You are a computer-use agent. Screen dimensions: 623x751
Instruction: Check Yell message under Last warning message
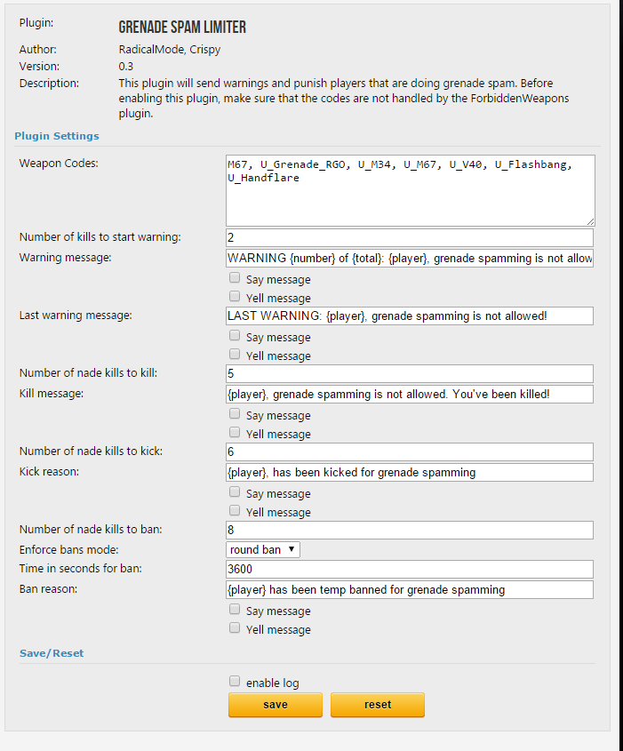235,356
